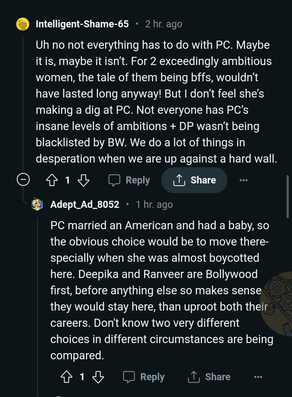Open Adept_Ad_8052's avatar

click(x=37, y=205)
